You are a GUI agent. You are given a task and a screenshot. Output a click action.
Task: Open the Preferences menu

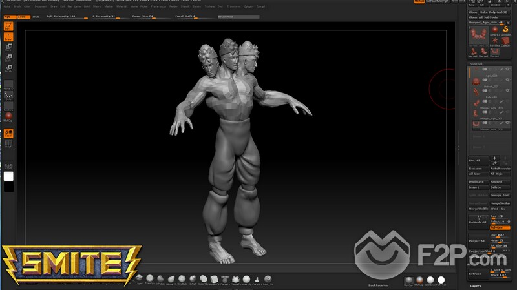(160, 6)
